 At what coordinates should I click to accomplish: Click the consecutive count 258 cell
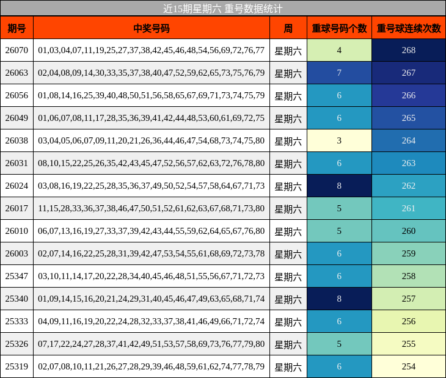pyautogui.click(x=409, y=276)
